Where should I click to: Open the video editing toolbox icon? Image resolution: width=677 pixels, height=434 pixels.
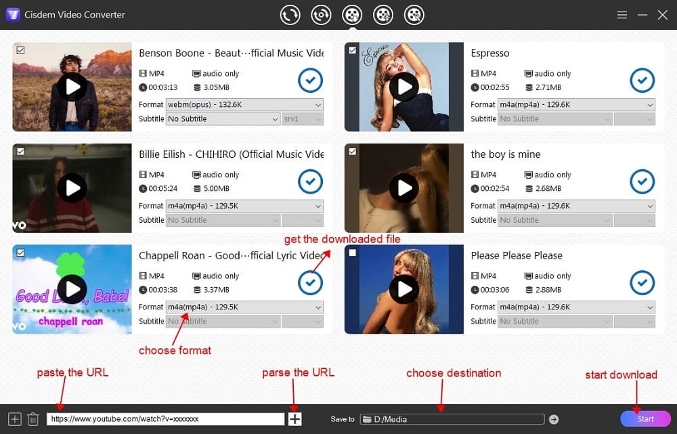click(383, 14)
